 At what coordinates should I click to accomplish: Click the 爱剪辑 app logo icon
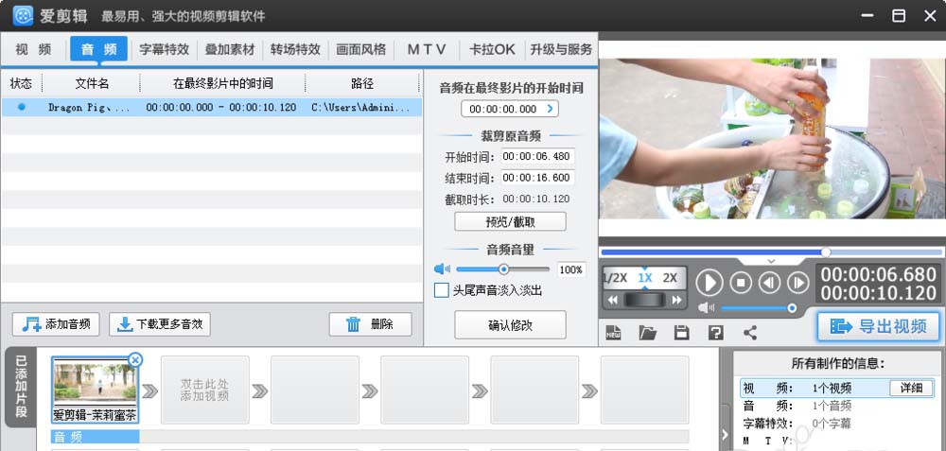[23, 16]
